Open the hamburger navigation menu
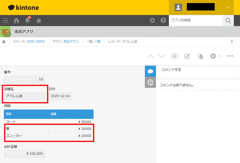 pos(5,20)
